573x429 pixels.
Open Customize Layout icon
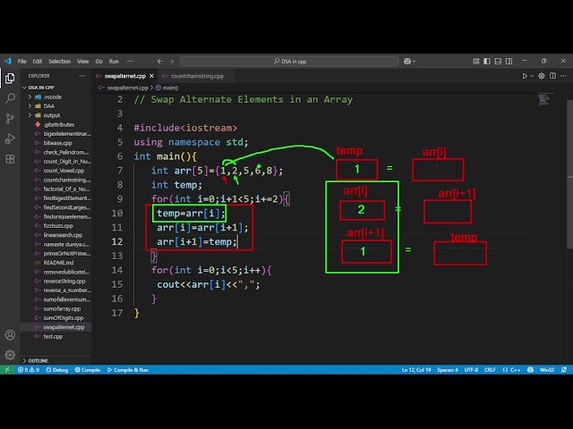(x=476, y=62)
